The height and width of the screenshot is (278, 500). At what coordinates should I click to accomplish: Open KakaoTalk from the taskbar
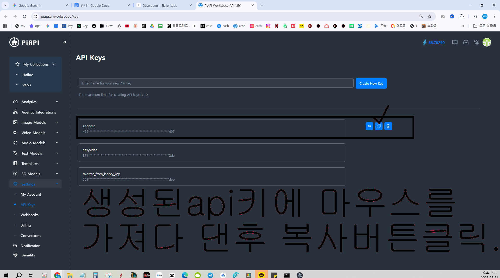261,275
